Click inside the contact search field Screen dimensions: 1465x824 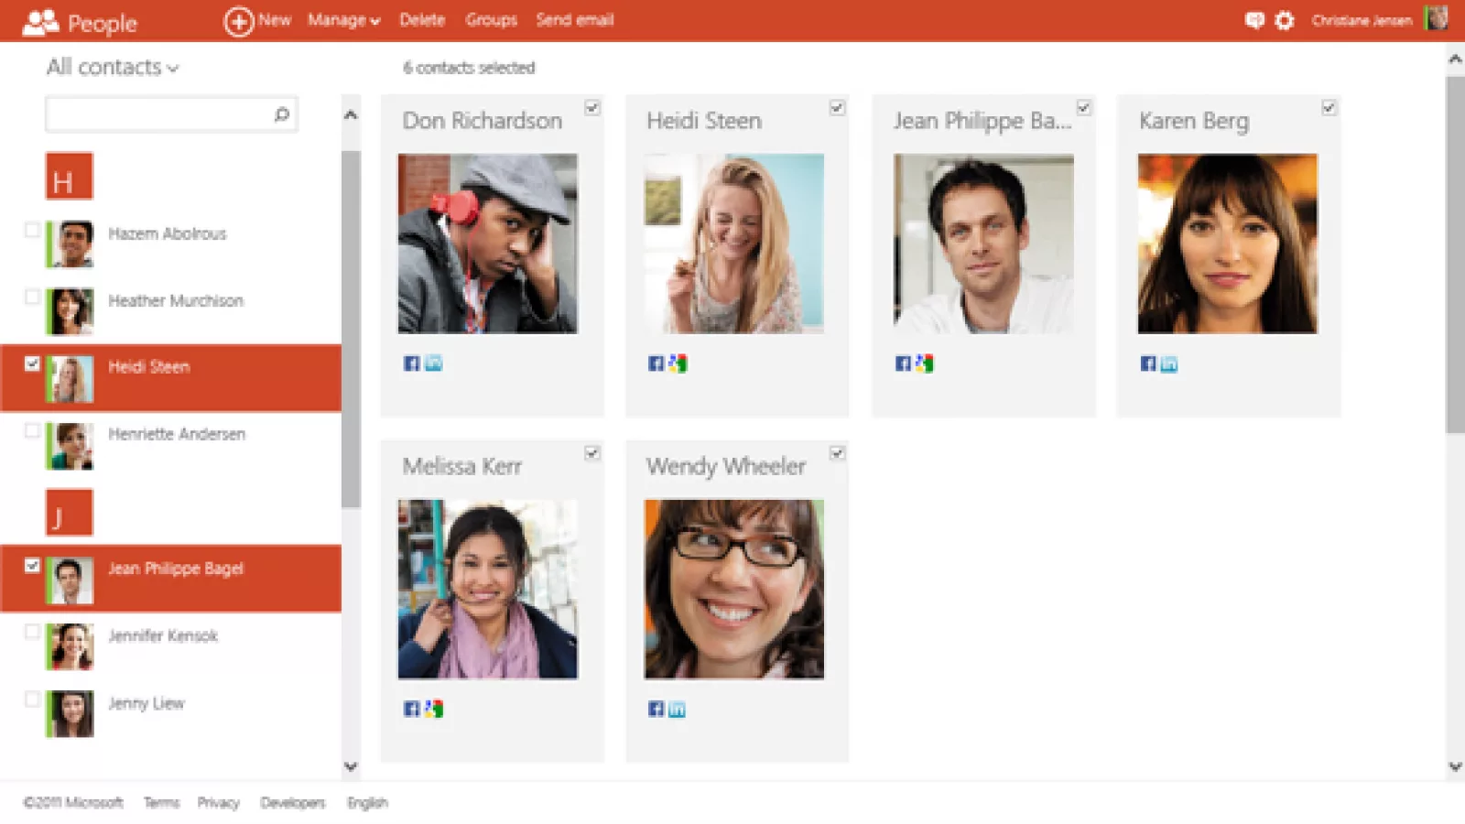[157, 114]
